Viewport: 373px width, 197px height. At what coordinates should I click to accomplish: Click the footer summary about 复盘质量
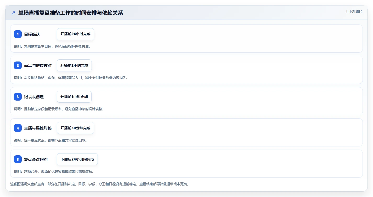[x=99, y=184]
